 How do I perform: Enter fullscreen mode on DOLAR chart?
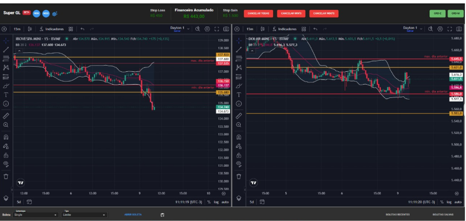coord(450,29)
